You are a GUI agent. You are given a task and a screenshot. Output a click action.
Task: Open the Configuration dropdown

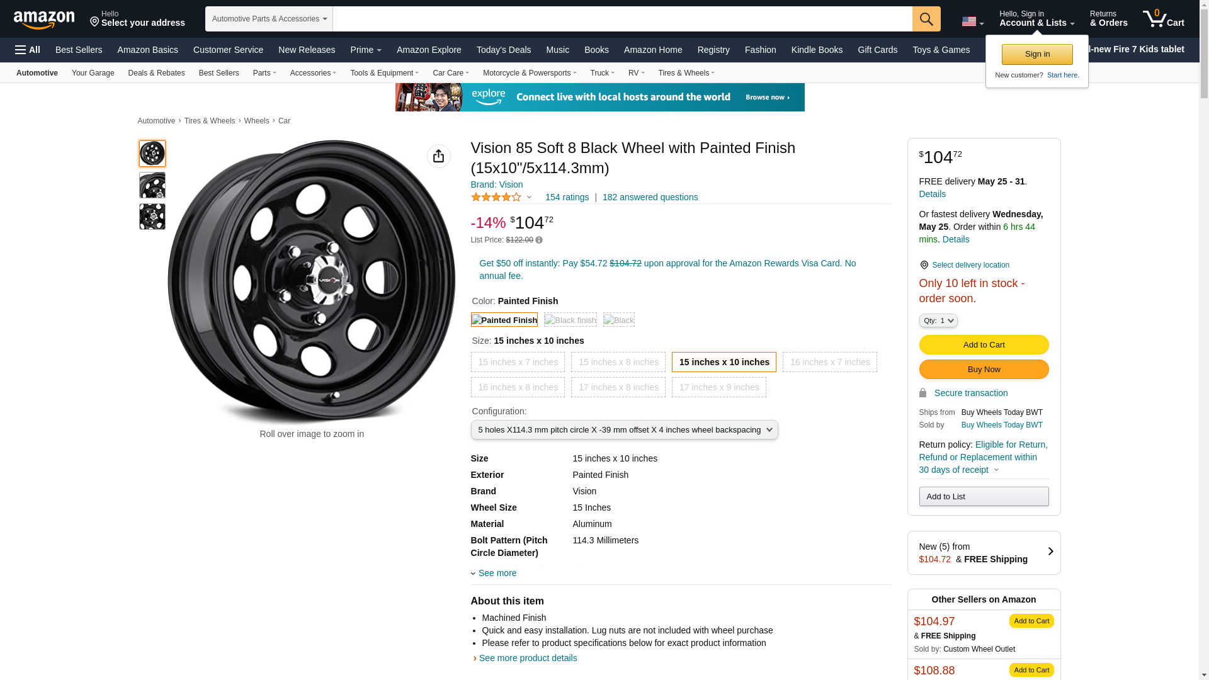[x=624, y=430]
